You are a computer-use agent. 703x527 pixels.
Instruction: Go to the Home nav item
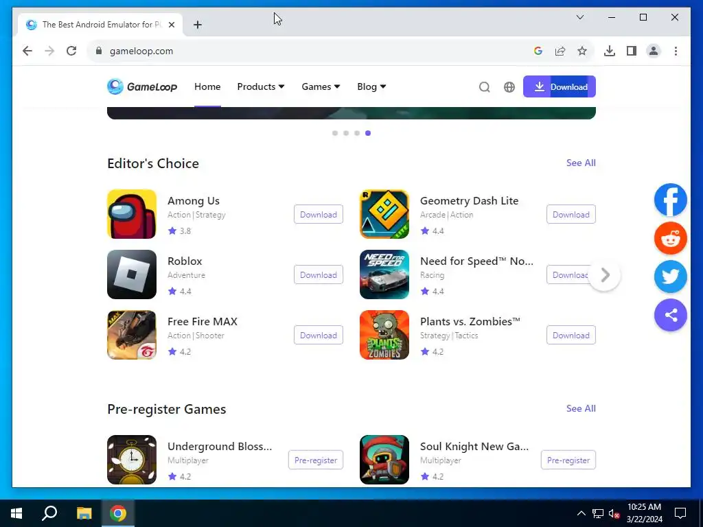coord(207,86)
